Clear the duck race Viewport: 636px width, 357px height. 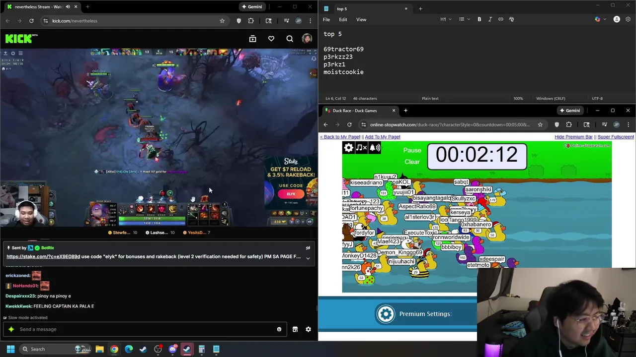tap(412, 162)
